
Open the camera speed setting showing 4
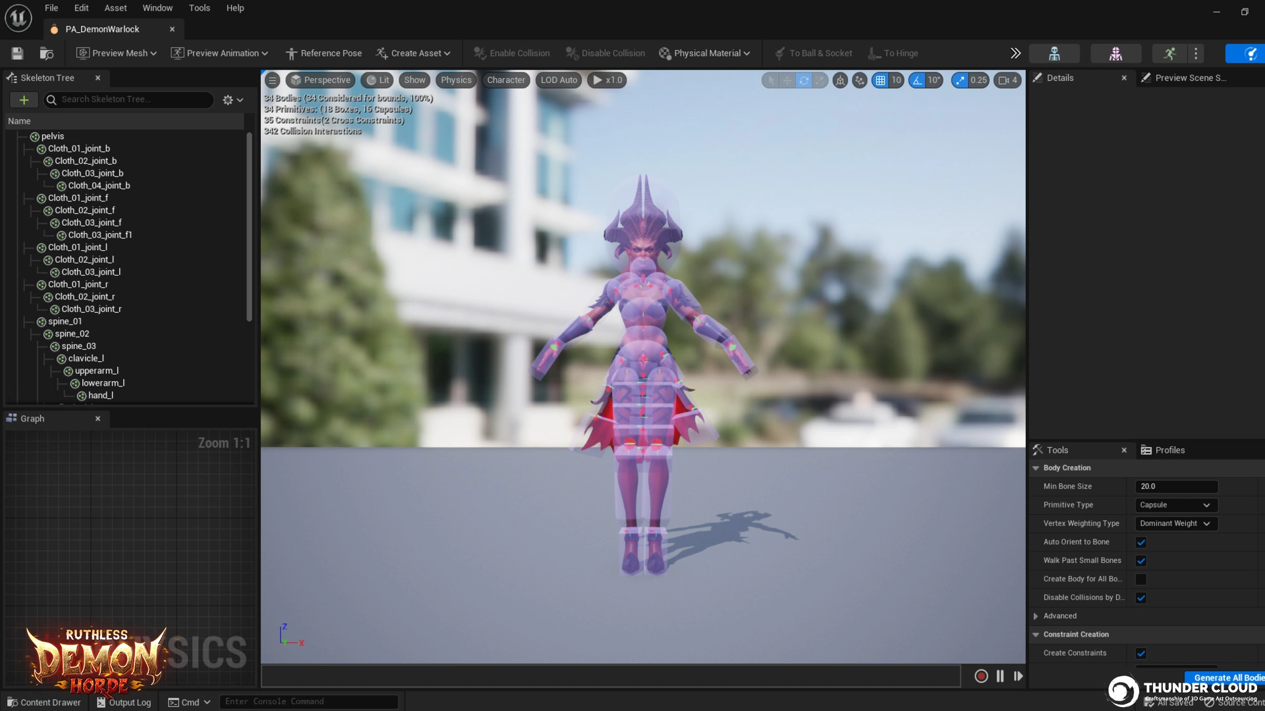(x=1007, y=80)
